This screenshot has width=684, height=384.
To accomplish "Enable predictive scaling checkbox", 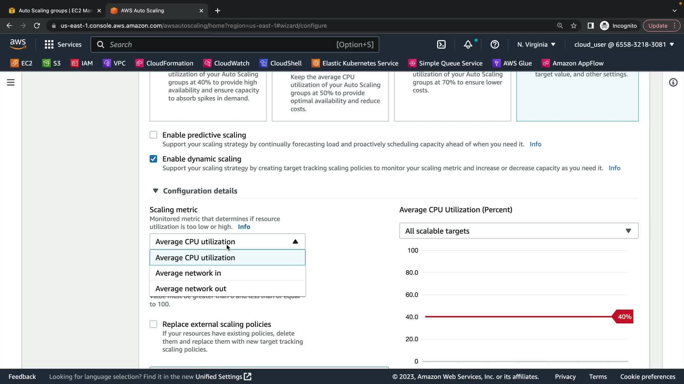I will click(x=153, y=135).
